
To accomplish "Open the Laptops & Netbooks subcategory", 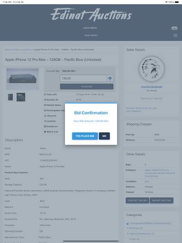I will coord(141,234).
